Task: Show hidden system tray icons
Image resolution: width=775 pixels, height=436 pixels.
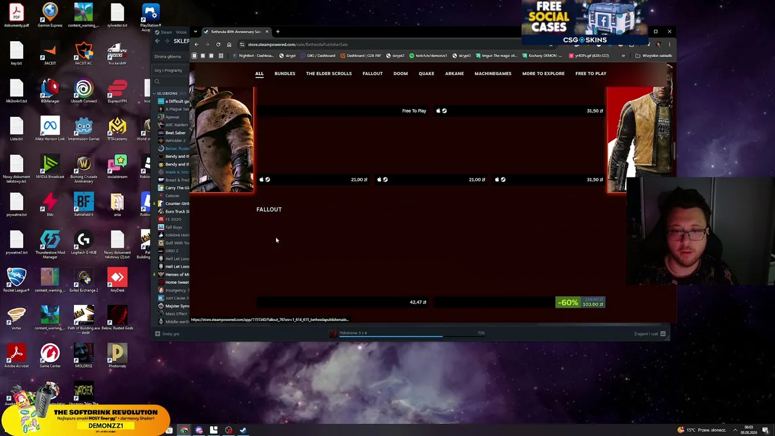Action: [x=736, y=431]
